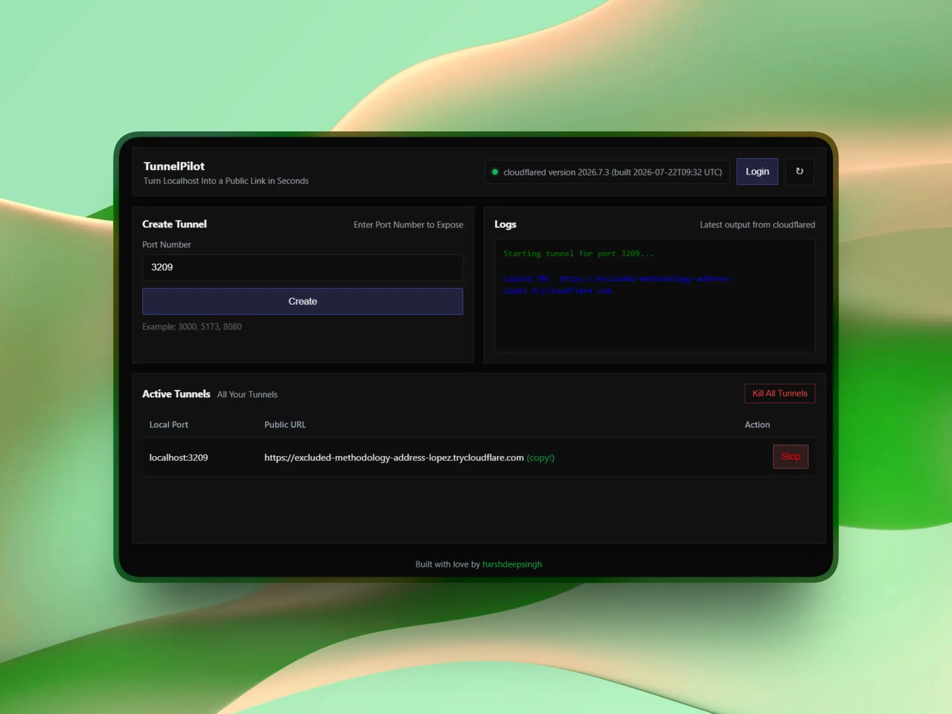Click the 'Copied URL' log line
Image resolution: width=952 pixels, height=714 pixels.
click(618, 285)
